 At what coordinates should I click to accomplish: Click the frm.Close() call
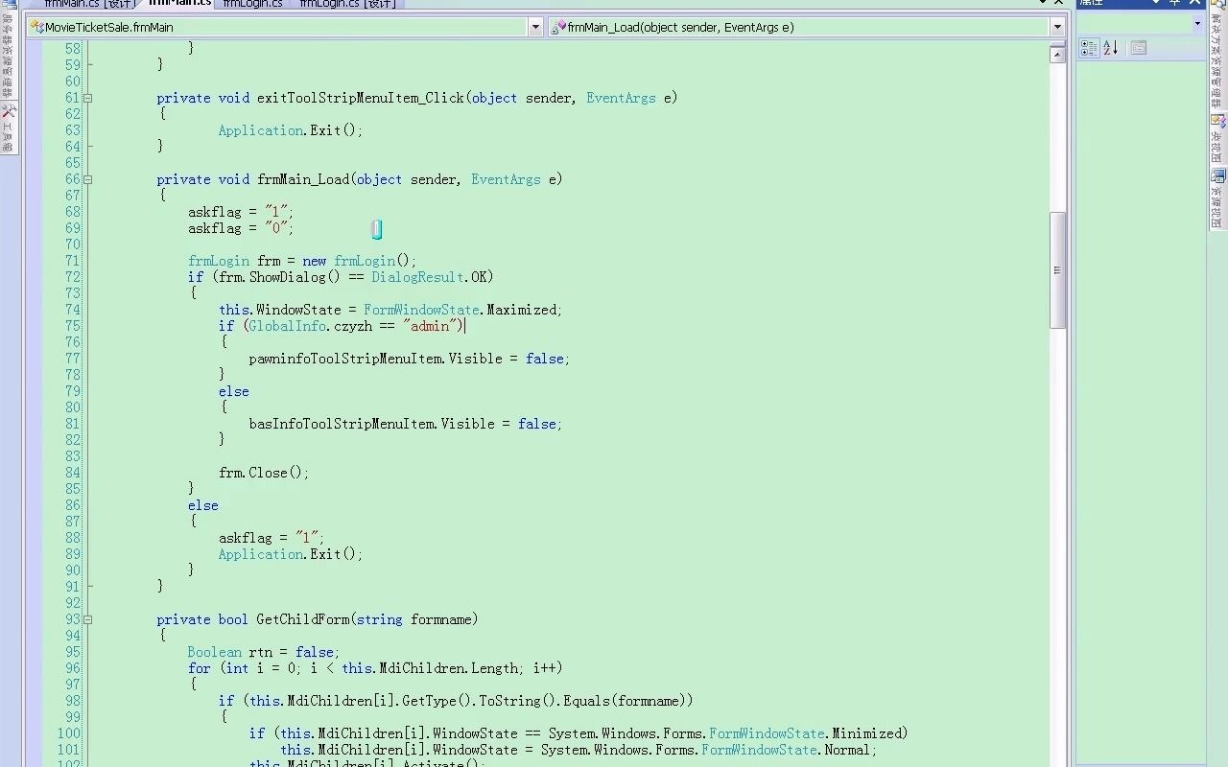pyautogui.click(x=264, y=473)
